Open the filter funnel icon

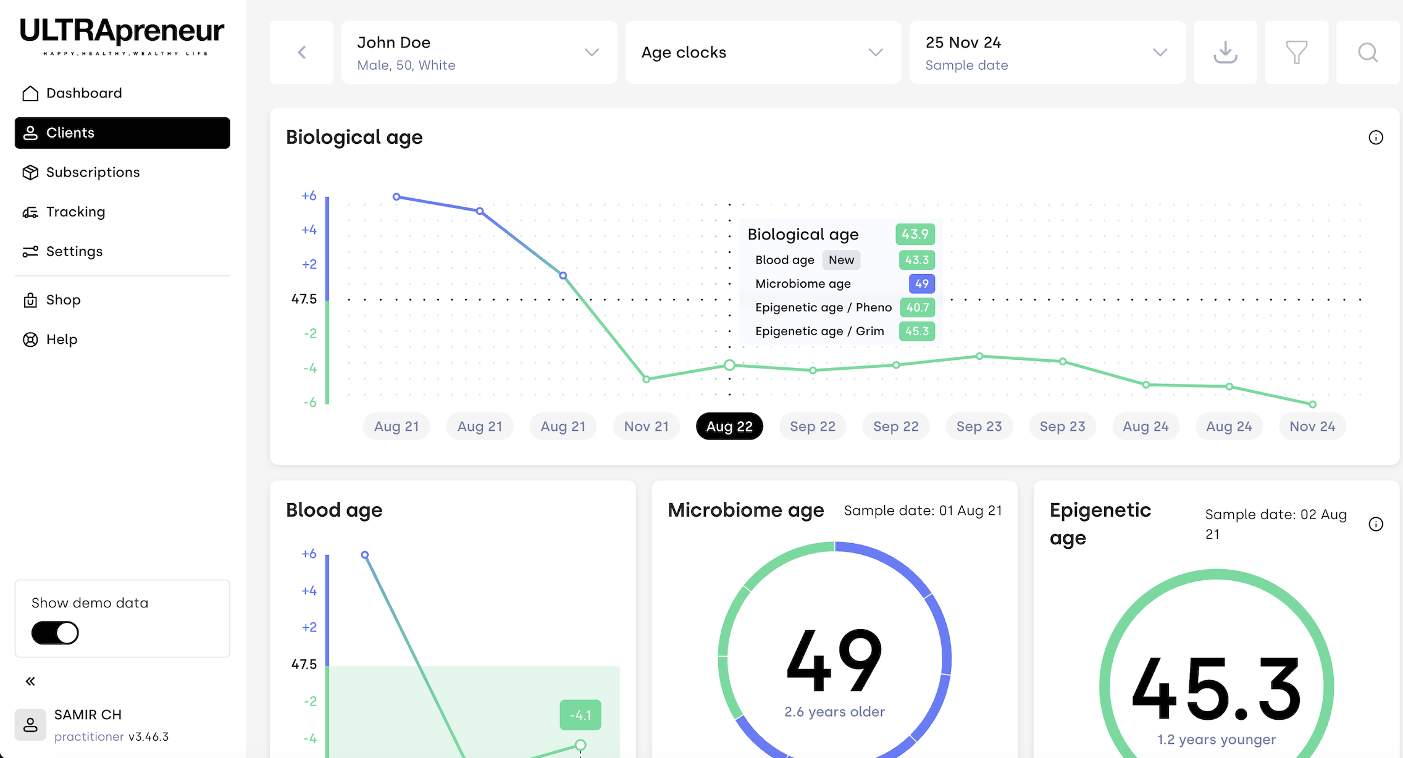coord(1296,52)
